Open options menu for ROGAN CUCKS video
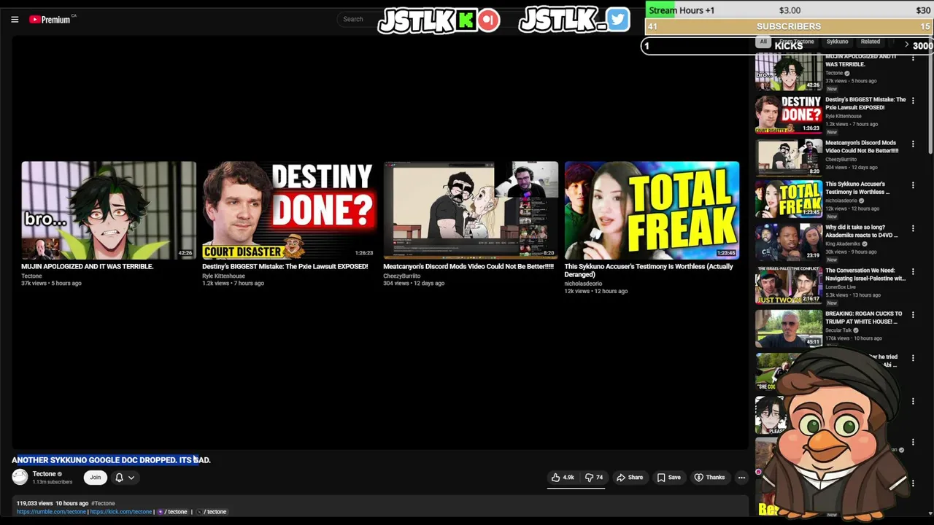 (913, 314)
